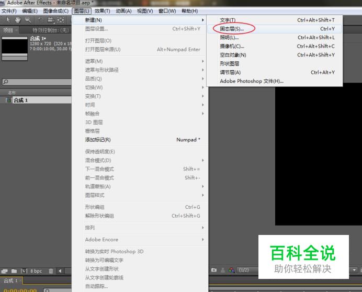
Task: Select the Selection arrow tool
Action: [x=8, y=20]
